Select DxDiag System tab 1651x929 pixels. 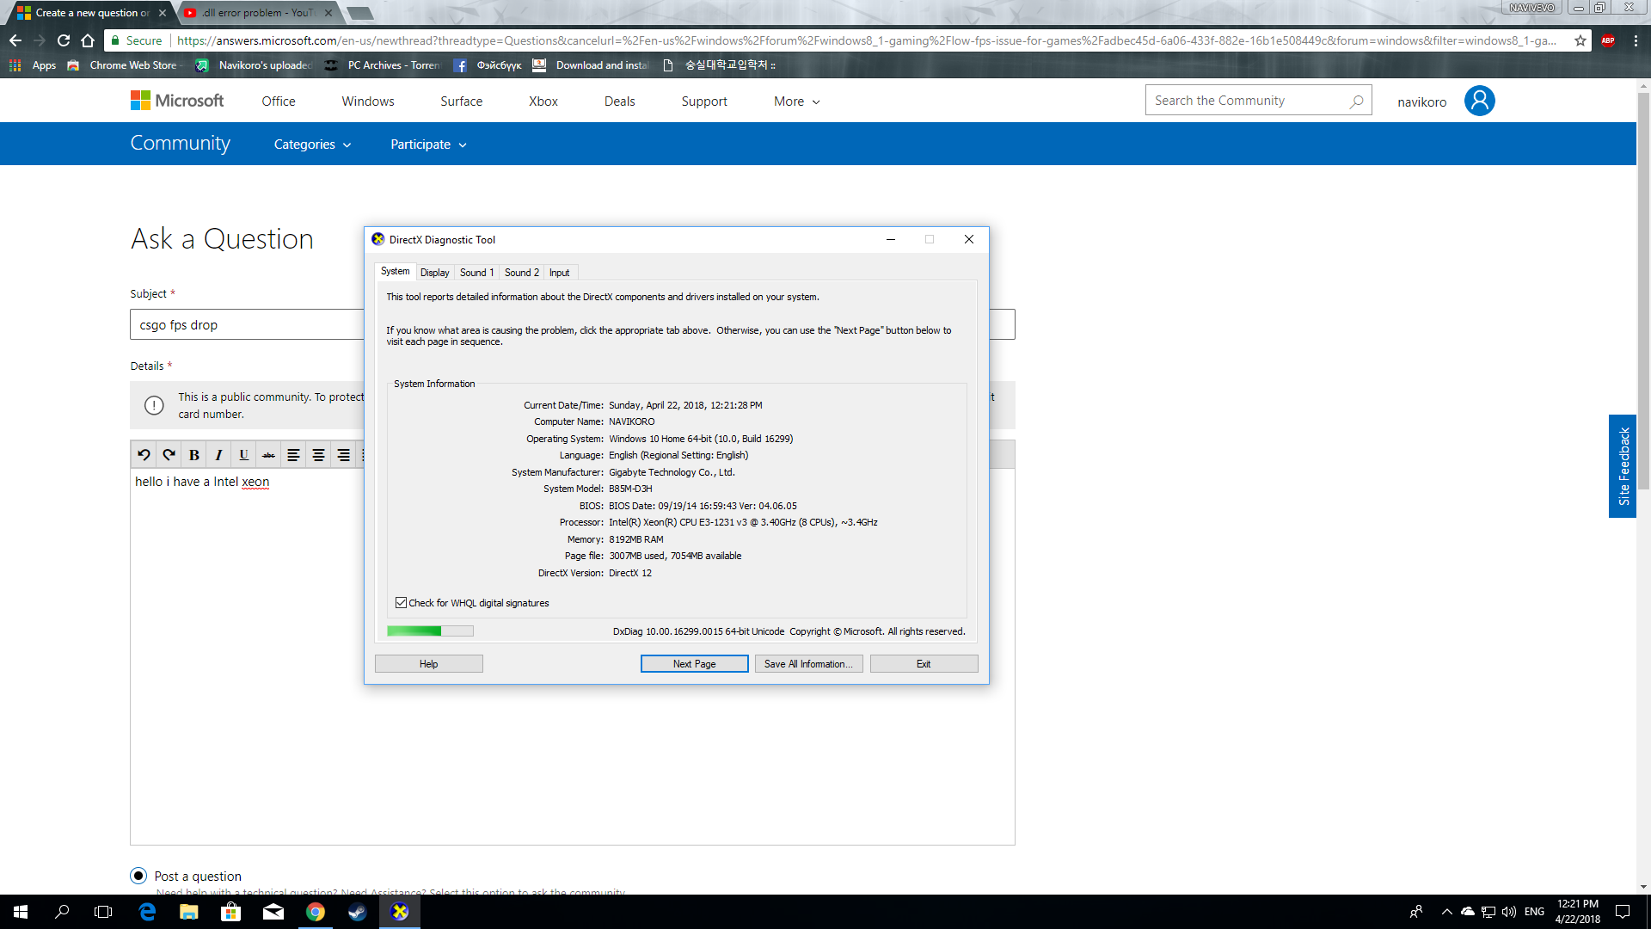(396, 272)
